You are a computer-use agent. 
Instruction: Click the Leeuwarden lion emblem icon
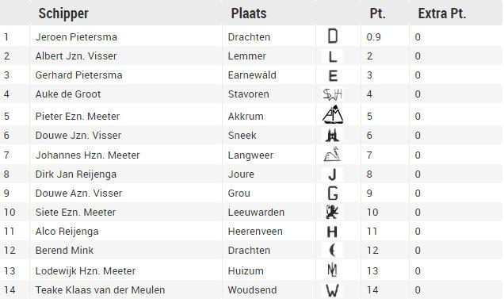(x=332, y=212)
